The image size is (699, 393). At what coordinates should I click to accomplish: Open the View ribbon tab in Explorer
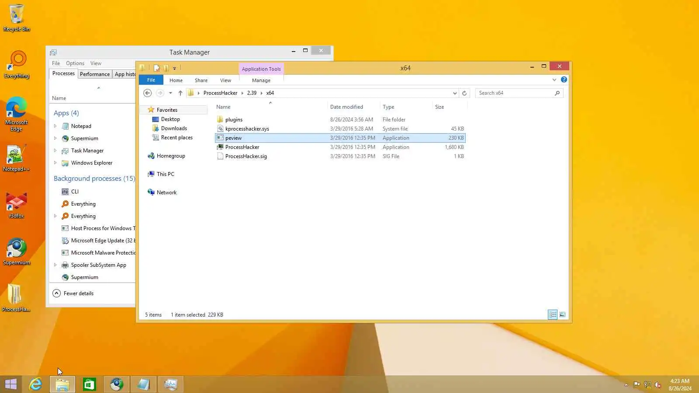pyautogui.click(x=226, y=80)
